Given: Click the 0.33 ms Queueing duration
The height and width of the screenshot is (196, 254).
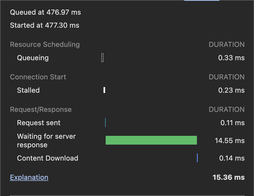Looking at the screenshot, I should pyautogui.click(x=231, y=58).
